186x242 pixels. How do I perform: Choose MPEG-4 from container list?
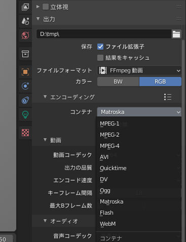pos(138,146)
